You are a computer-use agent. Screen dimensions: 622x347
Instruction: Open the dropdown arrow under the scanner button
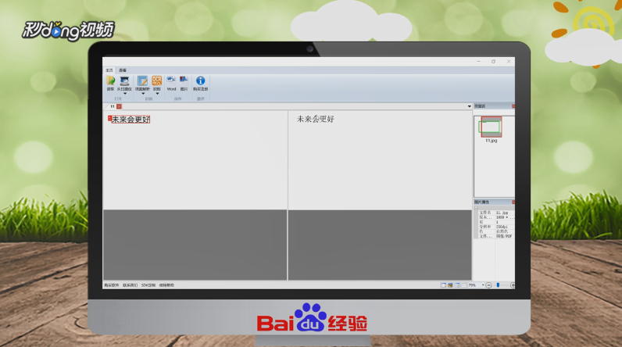pos(125,94)
